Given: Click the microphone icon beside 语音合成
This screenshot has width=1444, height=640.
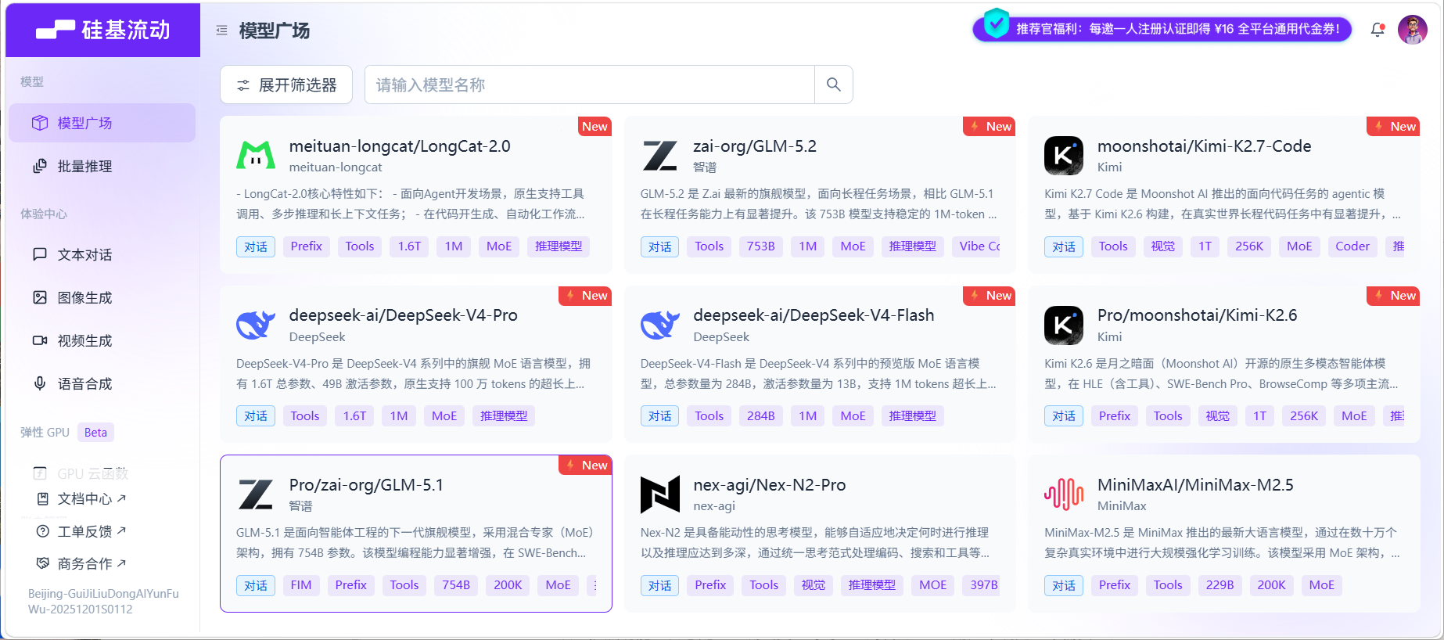Looking at the screenshot, I should [x=40, y=383].
